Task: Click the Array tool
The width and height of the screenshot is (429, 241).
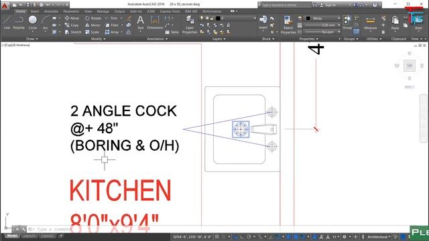Action: (x=112, y=32)
